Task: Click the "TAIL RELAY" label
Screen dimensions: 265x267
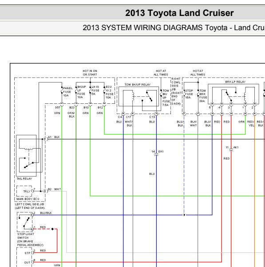Action: 24,179
